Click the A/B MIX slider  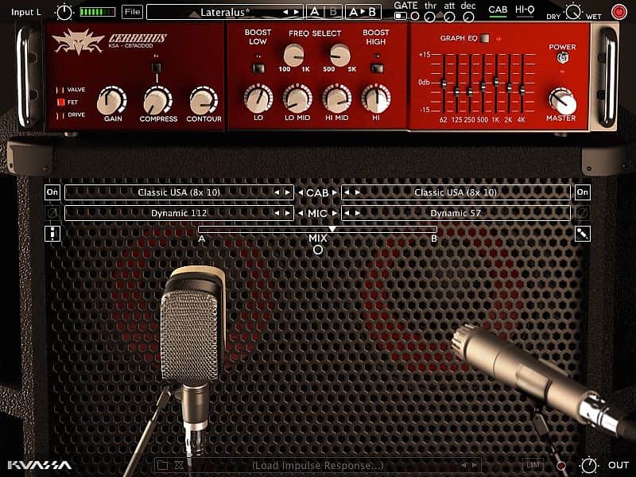pos(317,230)
